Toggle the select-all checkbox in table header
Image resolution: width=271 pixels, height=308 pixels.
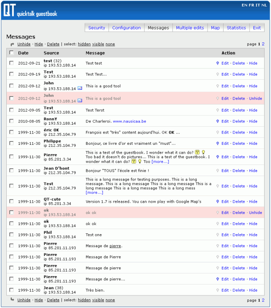coord(12,53)
